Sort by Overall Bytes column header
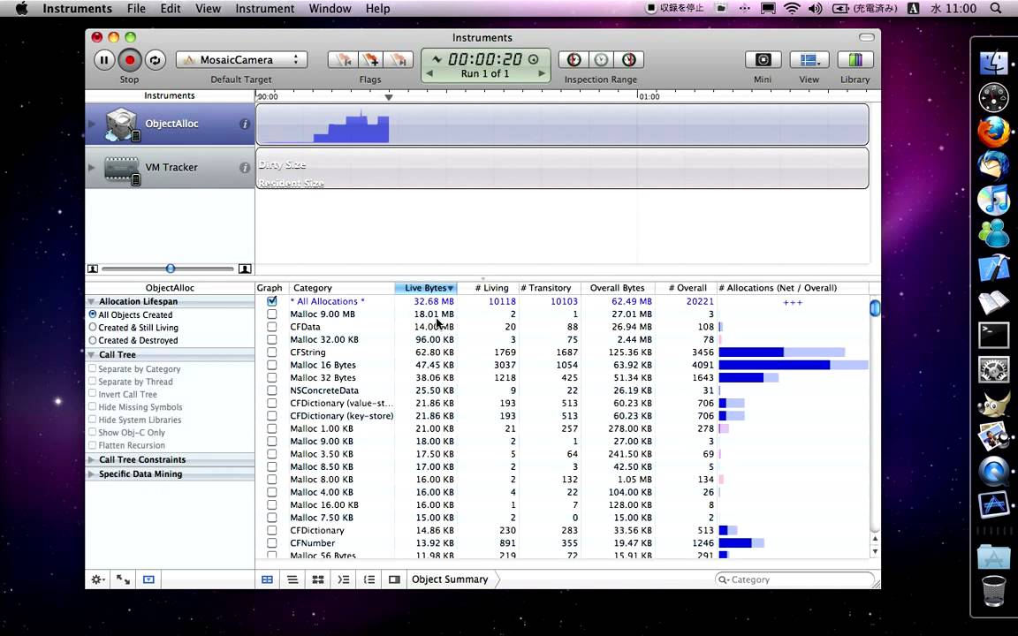This screenshot has height=636, width=1018. (x=618, y=287)
